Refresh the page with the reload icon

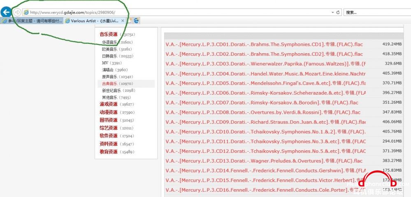pyautogui.click(x=338, y=12)
